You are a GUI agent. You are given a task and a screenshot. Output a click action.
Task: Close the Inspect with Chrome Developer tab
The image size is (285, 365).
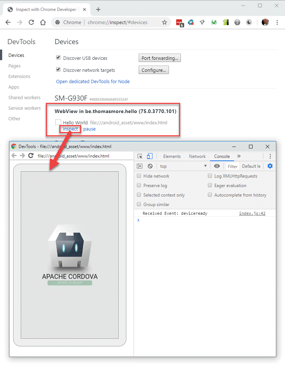point(84,9)
